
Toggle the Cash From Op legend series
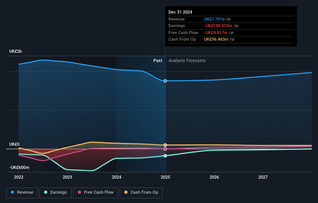(x=141, y=193)
